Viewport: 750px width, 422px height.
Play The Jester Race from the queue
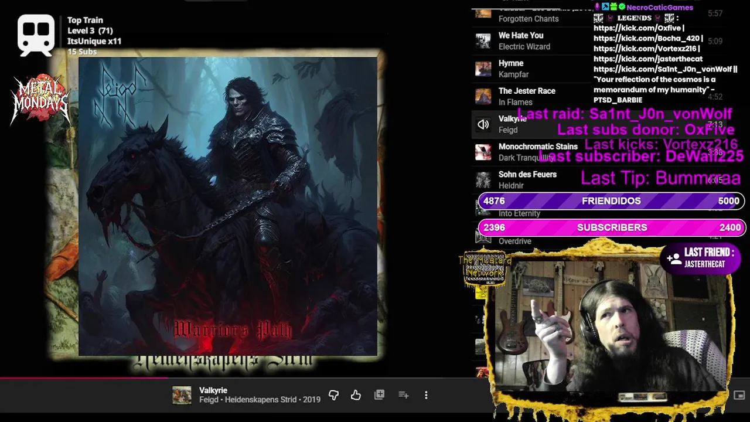tap(527, 91)
